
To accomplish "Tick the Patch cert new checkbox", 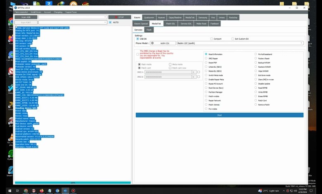I will click(x=170, y=68).
